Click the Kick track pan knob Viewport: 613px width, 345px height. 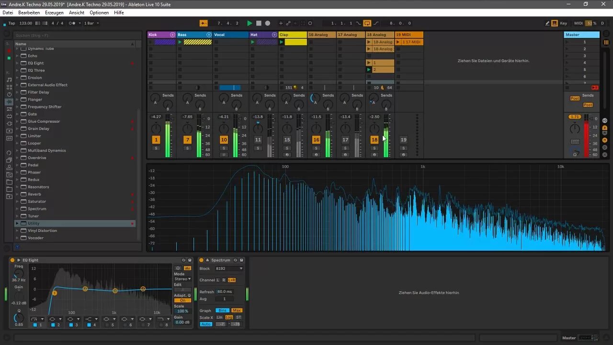point(156,129)
